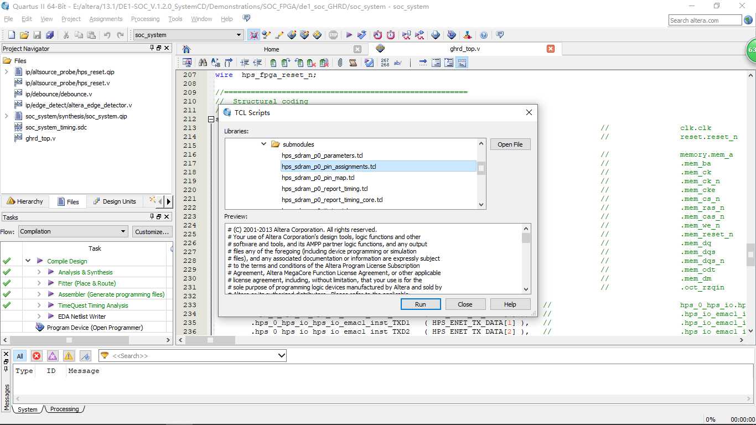Click the Open Programmer icon in Tasks list
Viewport: 756px width, 425px height.
[40, 327]
